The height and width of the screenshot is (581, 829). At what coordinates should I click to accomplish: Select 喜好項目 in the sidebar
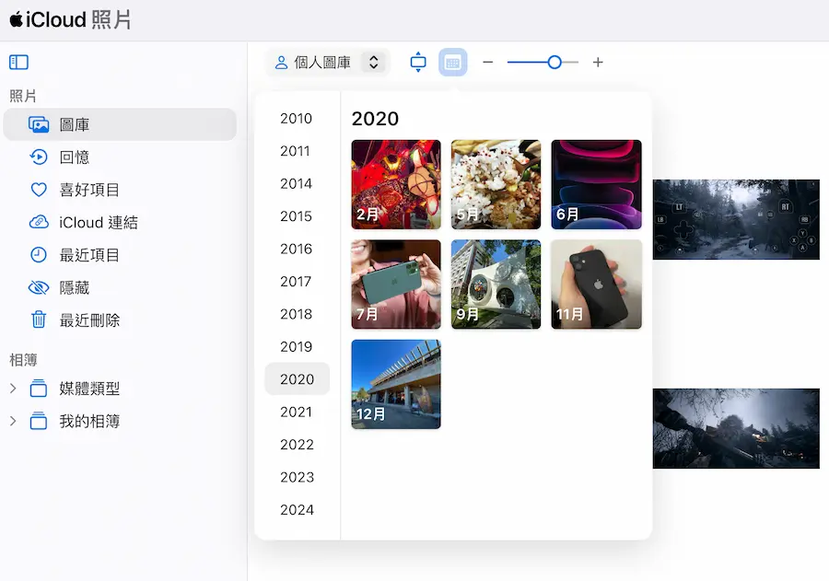[120, 190]
